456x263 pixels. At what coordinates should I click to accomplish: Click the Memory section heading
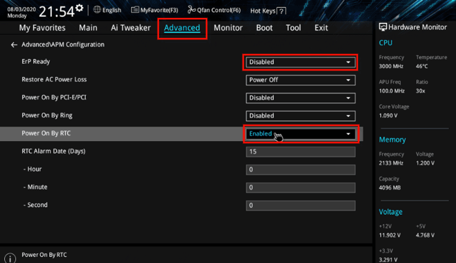(392, 140)
